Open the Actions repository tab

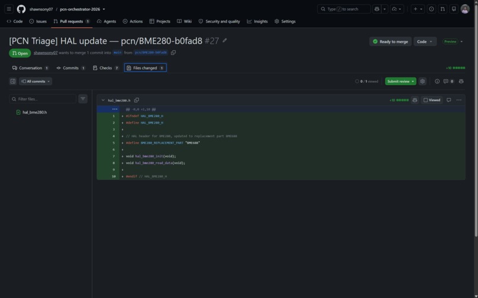pyautogui.click(x=133, y=21)
